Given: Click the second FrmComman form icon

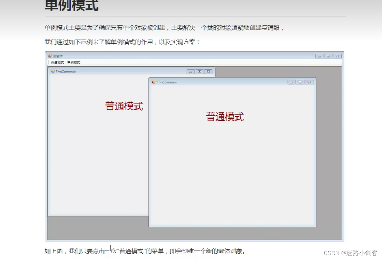Looking at the screenshot, I should (153, 82).
